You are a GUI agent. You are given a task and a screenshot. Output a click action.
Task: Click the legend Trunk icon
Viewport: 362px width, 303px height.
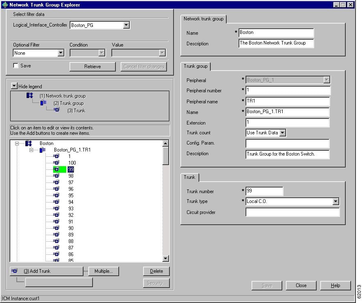(56, 110)
